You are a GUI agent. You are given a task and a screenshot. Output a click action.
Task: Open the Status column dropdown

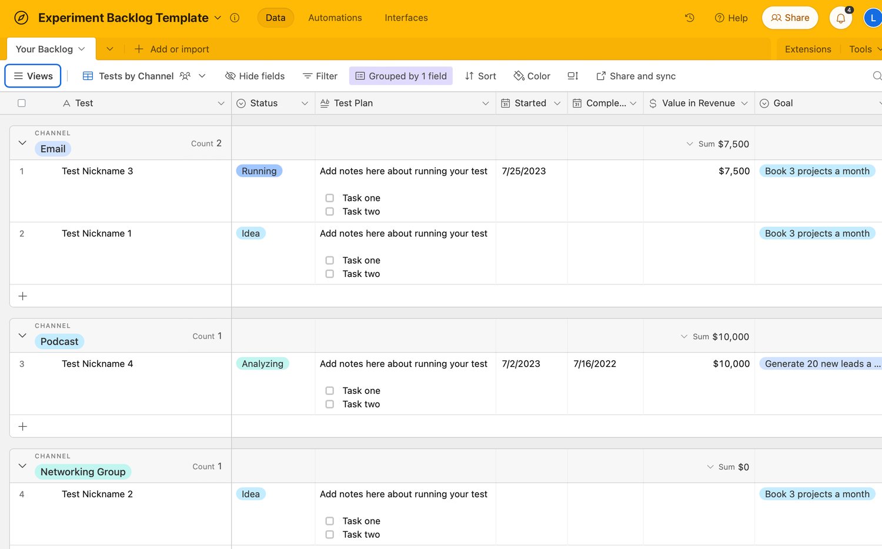(x=305, y=103)
